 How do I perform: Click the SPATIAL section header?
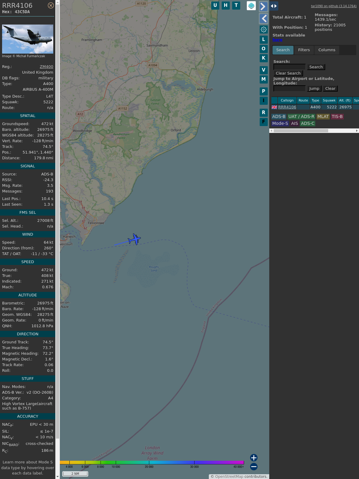point(28,116)
